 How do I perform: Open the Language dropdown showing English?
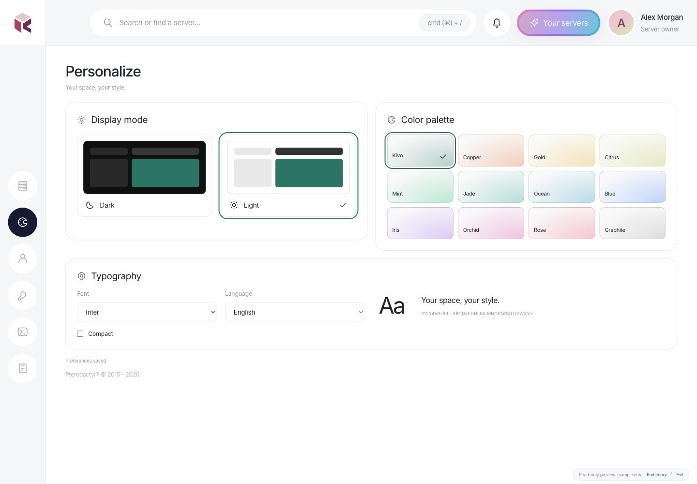pos(294,312)
